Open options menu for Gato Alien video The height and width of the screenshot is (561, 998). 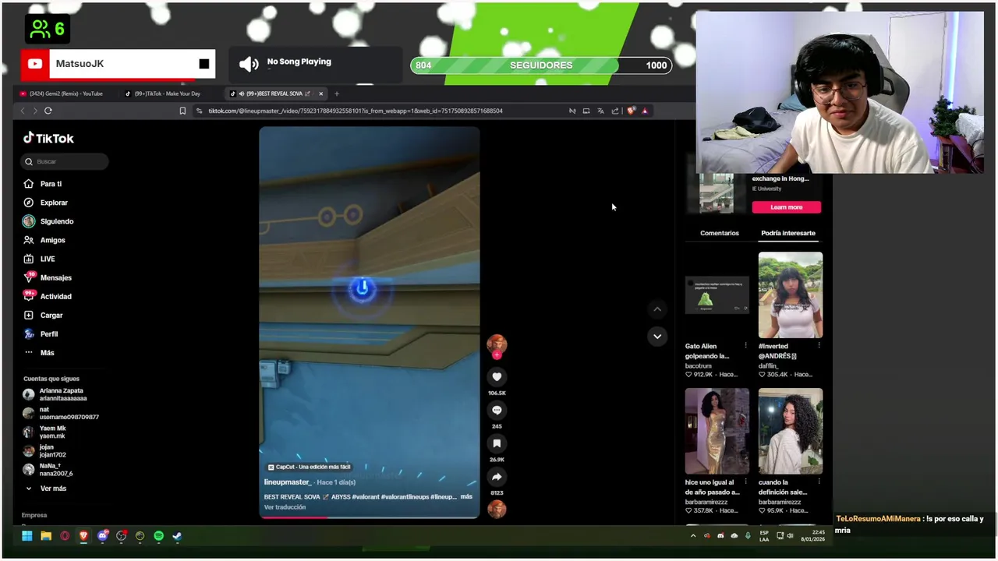[x=745, y=346]
